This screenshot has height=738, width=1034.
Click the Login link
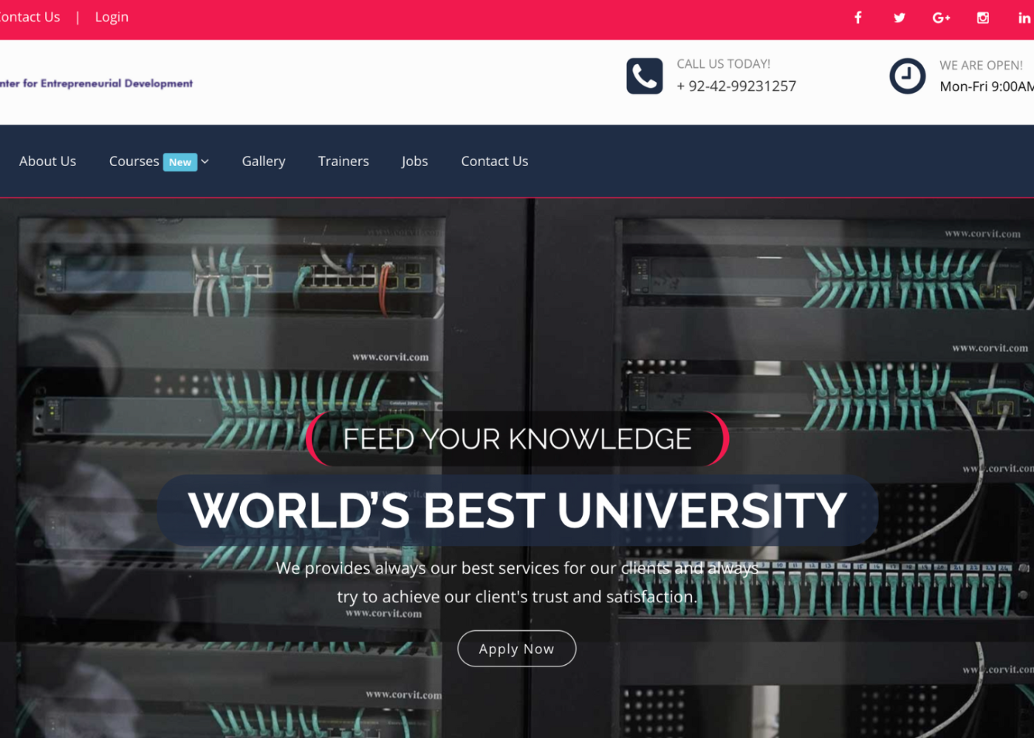click(112, 17)
